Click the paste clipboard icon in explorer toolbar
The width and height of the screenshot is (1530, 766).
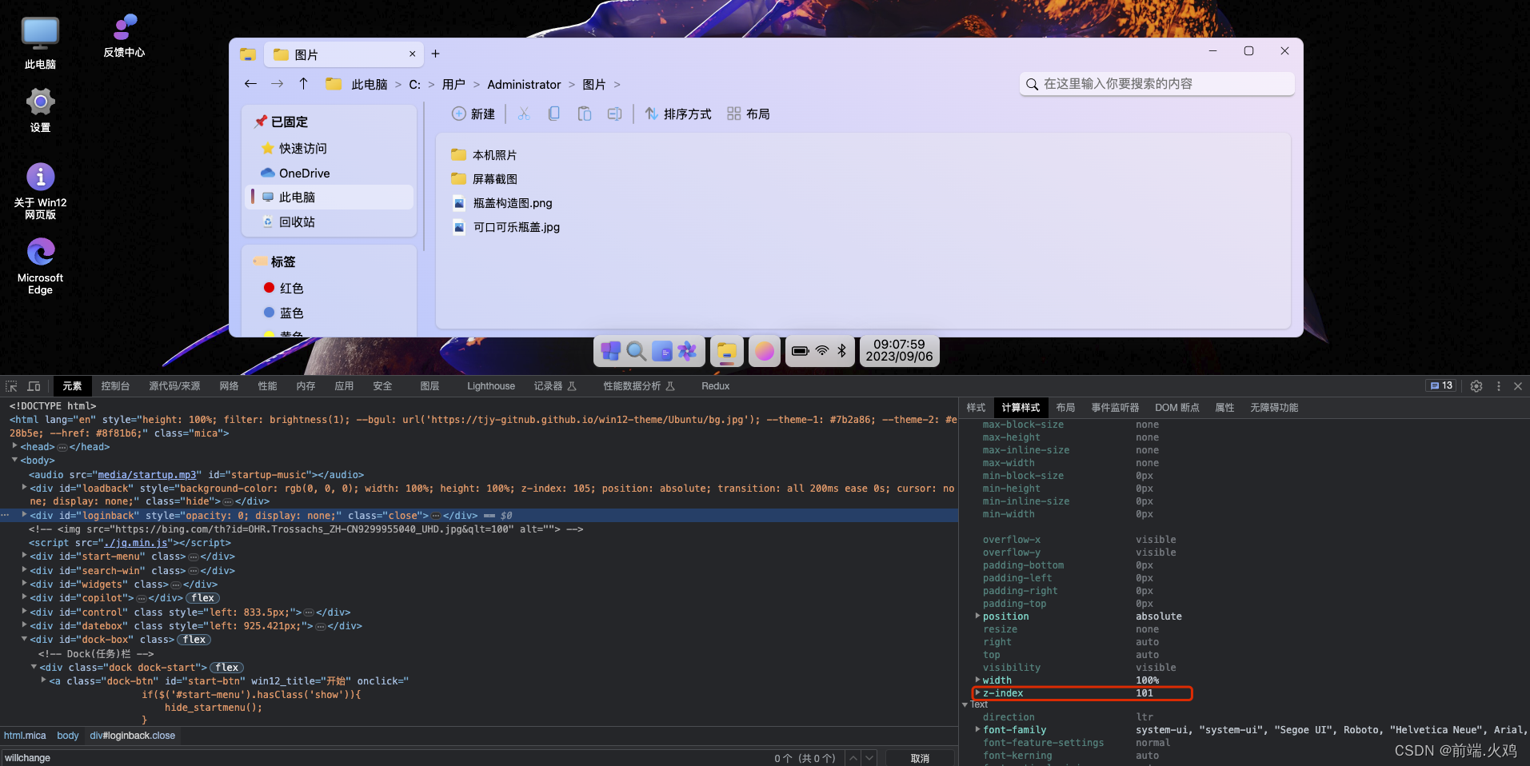tap(585, 114)
